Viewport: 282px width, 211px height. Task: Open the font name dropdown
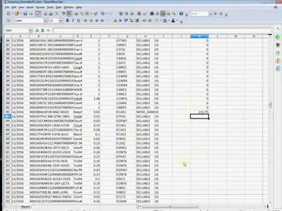45,21
